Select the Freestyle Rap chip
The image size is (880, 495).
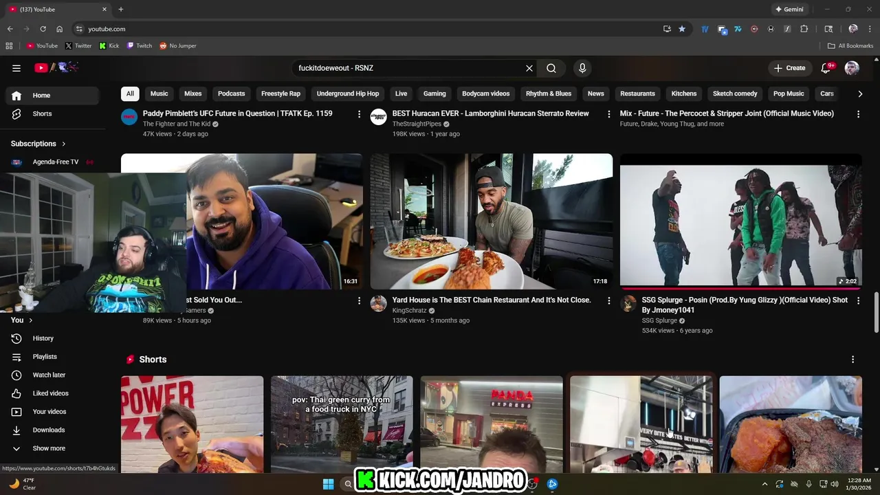point(280,93)
